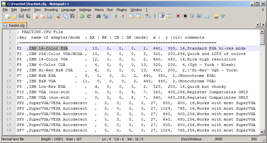267x143 pixels.
Task: Open the Plugins menu
Action: point(121,10)
